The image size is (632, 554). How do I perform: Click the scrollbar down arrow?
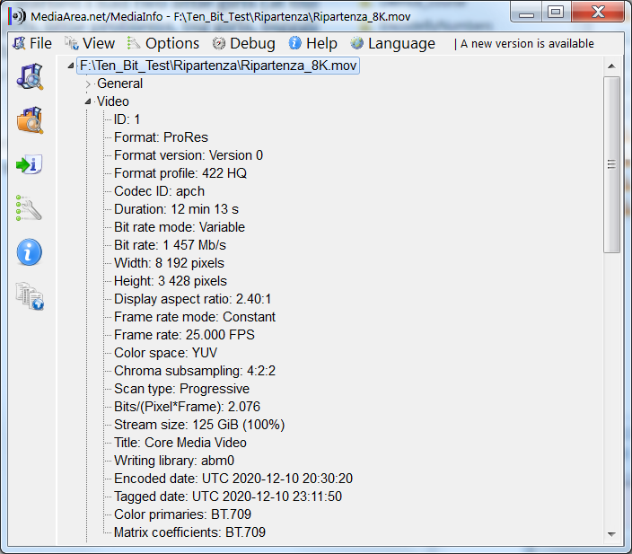coord(611,534)
